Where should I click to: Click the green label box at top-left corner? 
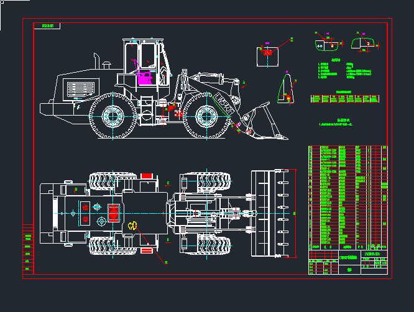pyautogui.click(x=48, y=26)
